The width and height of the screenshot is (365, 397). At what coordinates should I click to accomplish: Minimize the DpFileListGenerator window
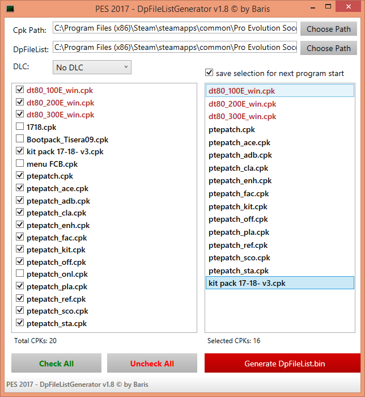coord(313,7)
